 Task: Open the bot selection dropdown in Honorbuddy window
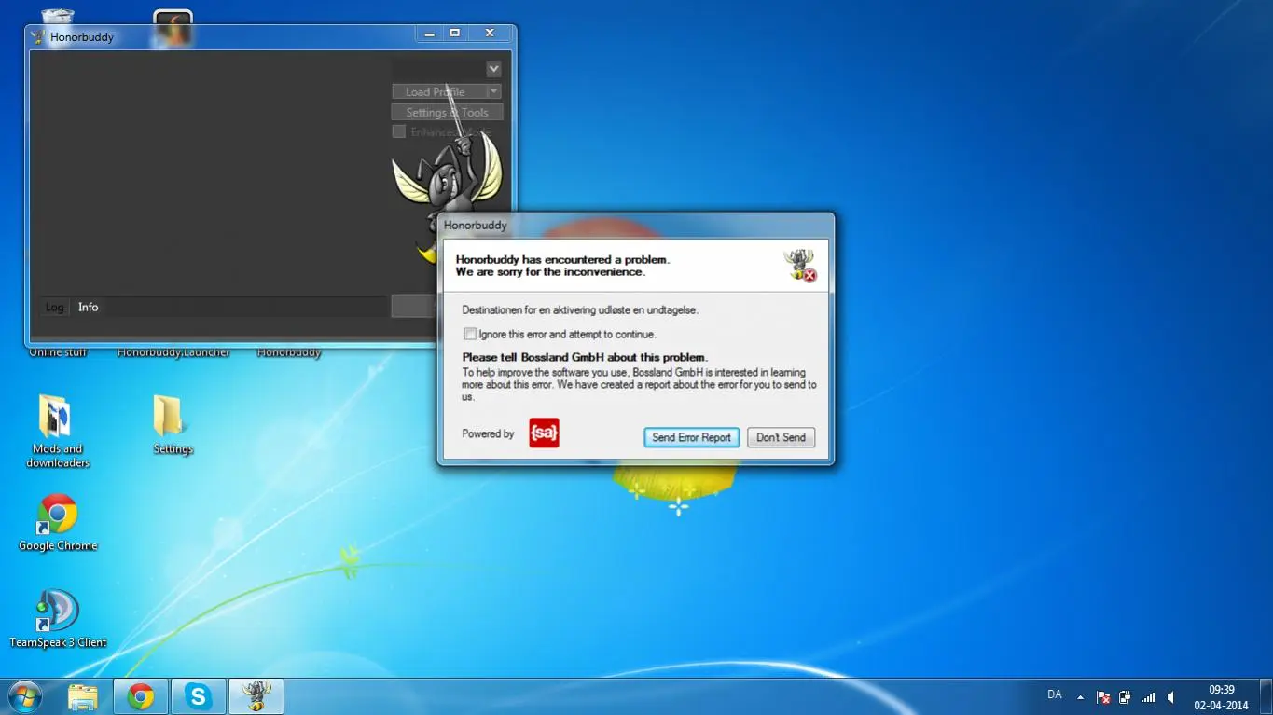click(x=493, y=69)
